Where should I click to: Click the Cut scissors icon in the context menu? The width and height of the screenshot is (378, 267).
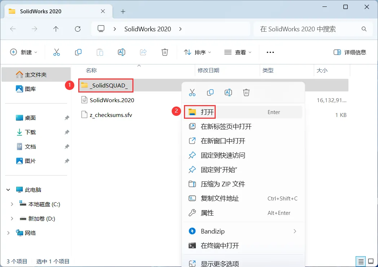(x=192, y=92)
